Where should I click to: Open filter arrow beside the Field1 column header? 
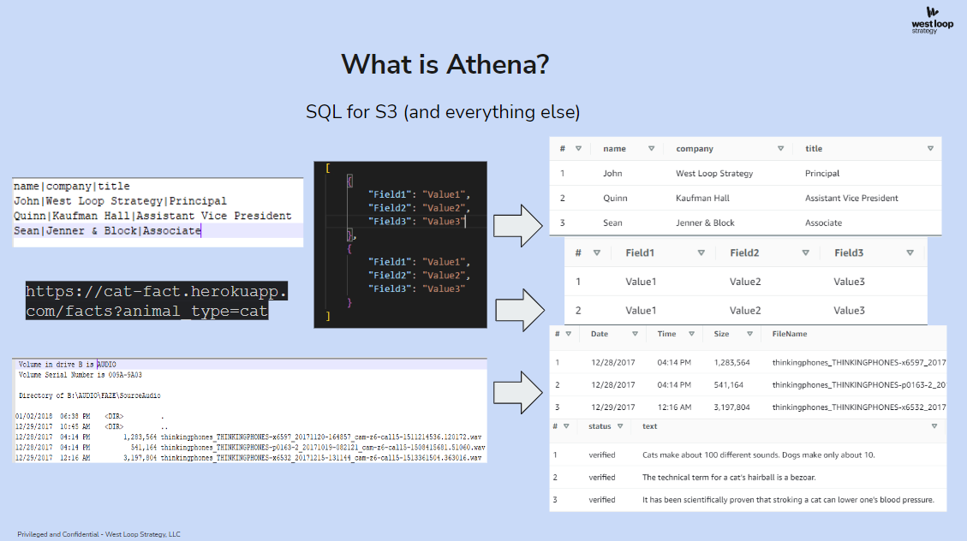(701, 253)
